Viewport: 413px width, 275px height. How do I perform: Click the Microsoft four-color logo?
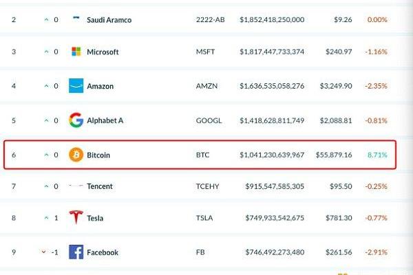[76, 52]
